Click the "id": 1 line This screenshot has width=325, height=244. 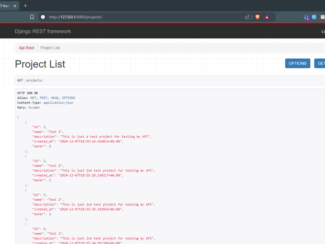[39, 127]
